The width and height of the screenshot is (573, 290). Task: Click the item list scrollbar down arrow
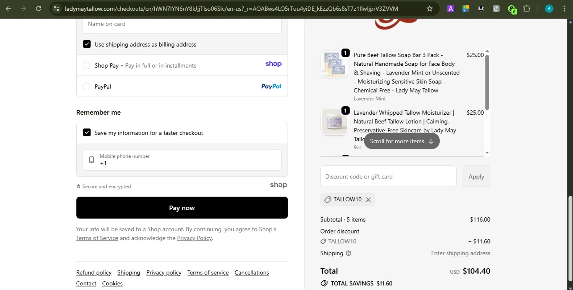(x=487, y=153)
